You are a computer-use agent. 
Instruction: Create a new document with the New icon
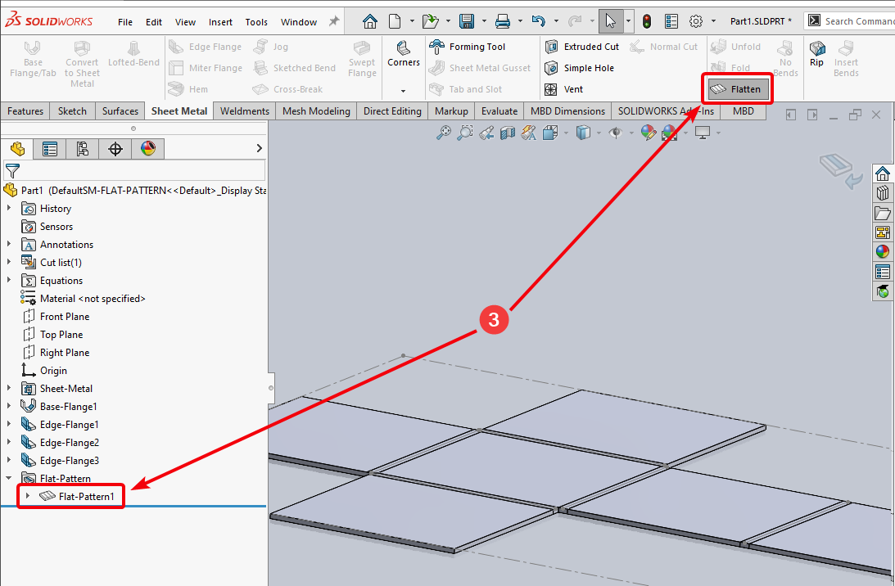coord(395,21)
